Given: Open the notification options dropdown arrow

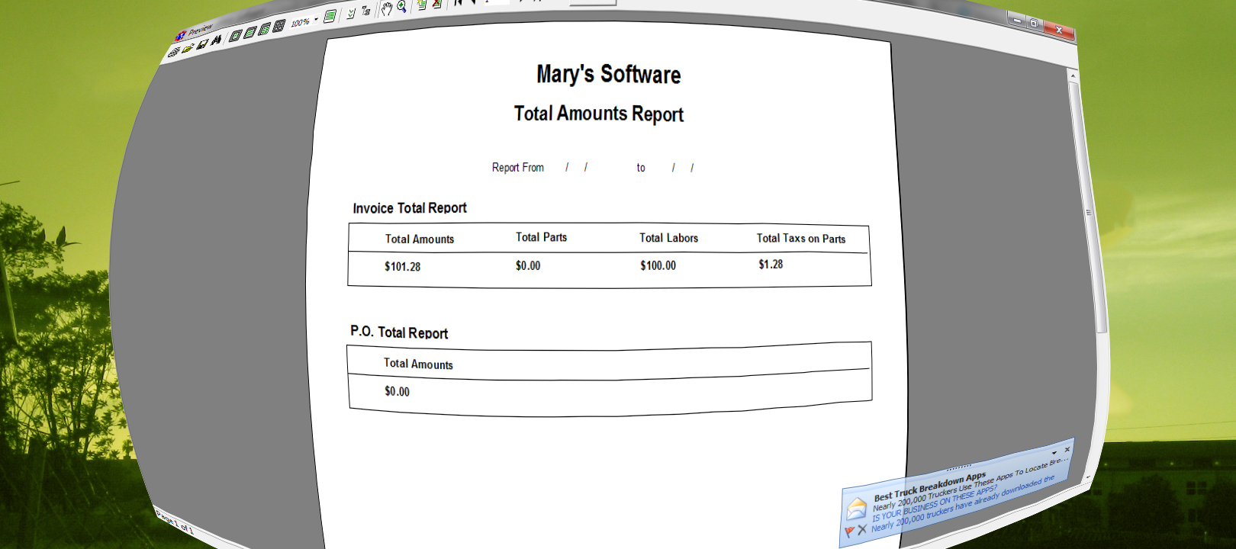Looking at the screenshot, I should (1054, 453).
